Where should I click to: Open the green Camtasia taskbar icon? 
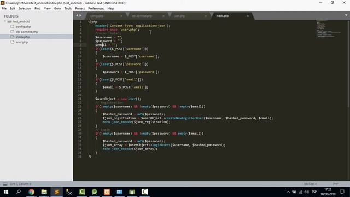point(81,192)
